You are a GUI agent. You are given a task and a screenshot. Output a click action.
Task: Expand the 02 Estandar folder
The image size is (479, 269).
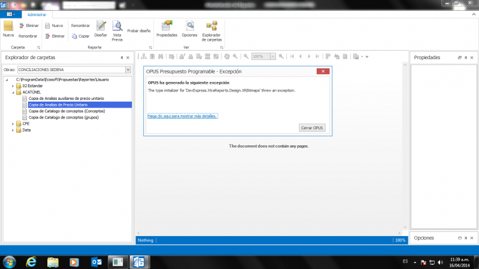(13, 85)
